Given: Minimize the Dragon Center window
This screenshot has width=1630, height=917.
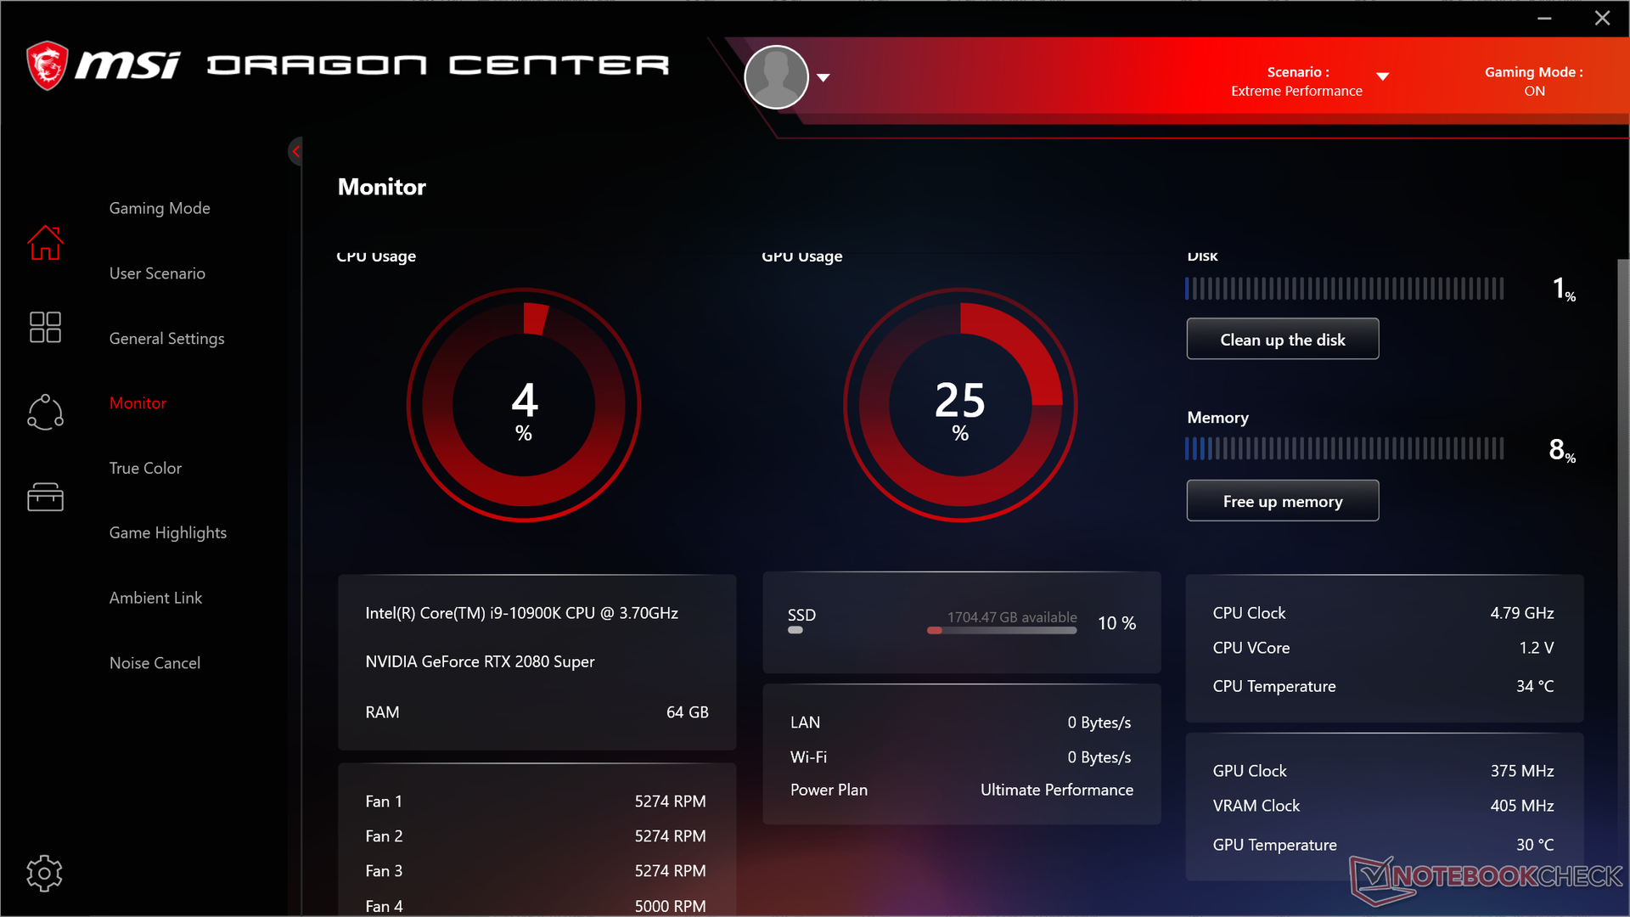Looking at the screenshot, I should click(1544, 18).
